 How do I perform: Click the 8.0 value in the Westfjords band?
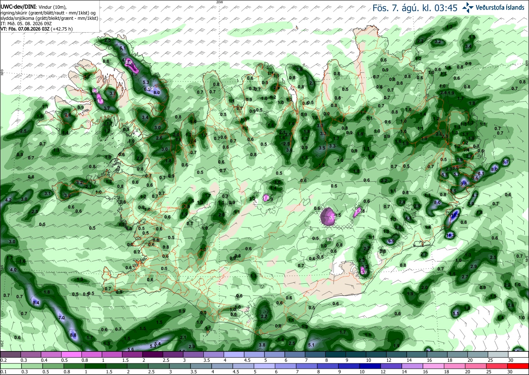[157, 93]
